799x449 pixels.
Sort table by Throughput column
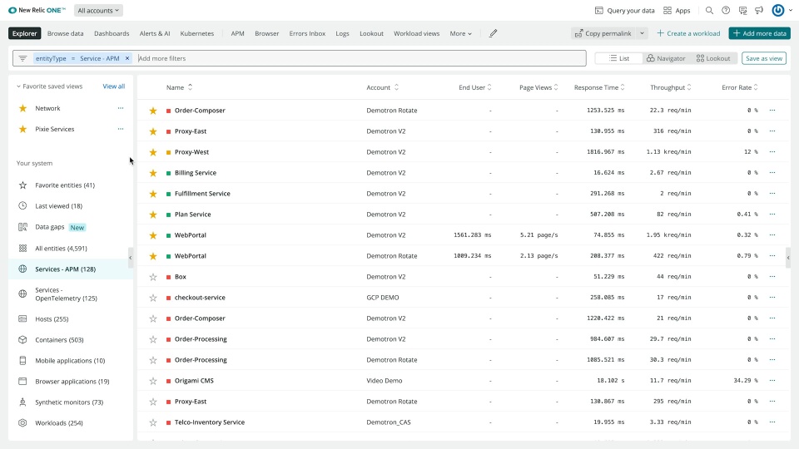pyautogui.click(x=671, y=87)
